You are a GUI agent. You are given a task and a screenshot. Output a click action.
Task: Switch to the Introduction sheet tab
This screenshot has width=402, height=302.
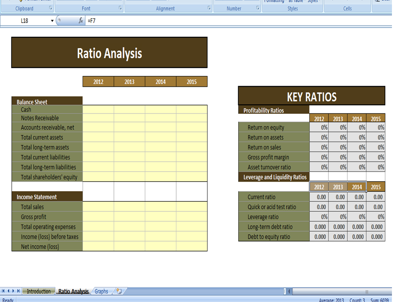pos(39,291)
